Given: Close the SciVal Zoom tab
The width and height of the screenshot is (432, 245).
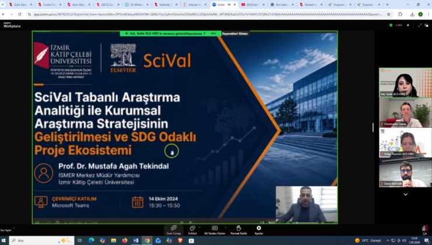Looking at the screenshot, I should tap(235, 5).
